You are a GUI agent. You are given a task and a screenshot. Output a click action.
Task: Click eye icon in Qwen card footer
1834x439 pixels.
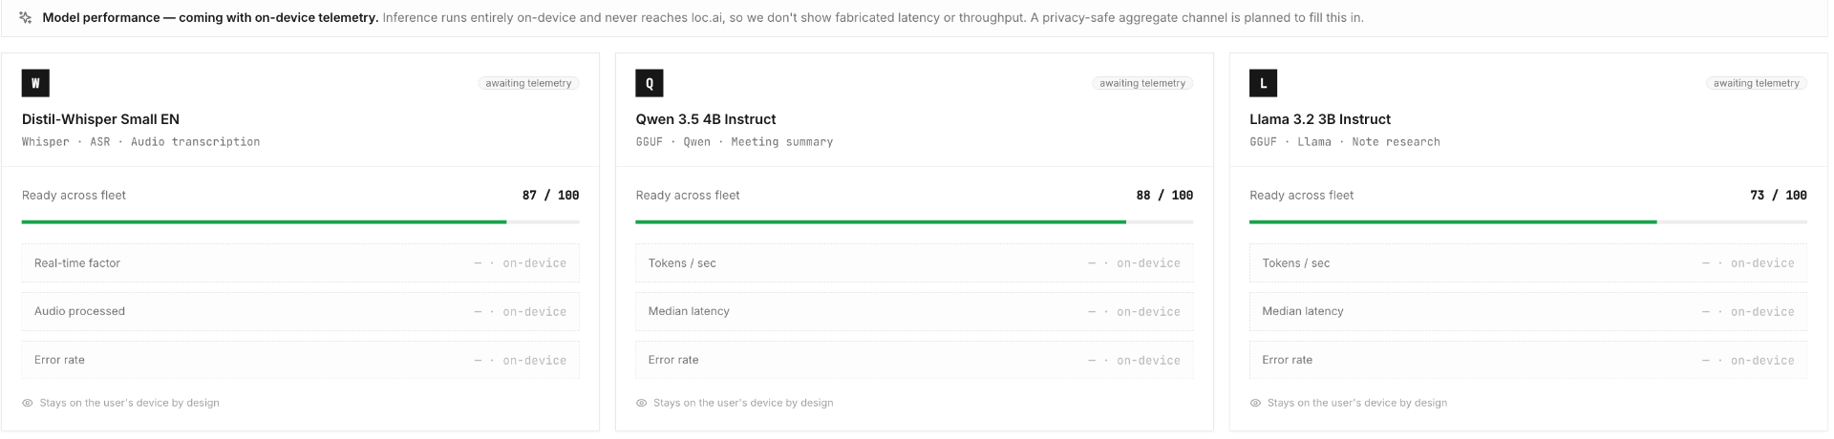click(x=642, y=403)
